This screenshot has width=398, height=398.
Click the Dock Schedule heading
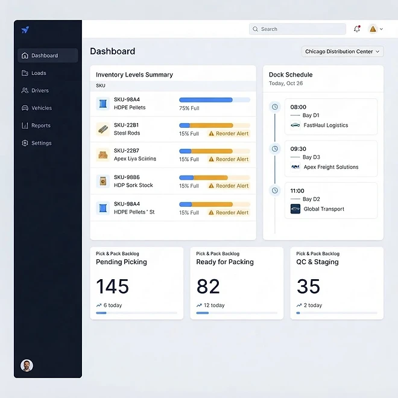click(291, 75)
